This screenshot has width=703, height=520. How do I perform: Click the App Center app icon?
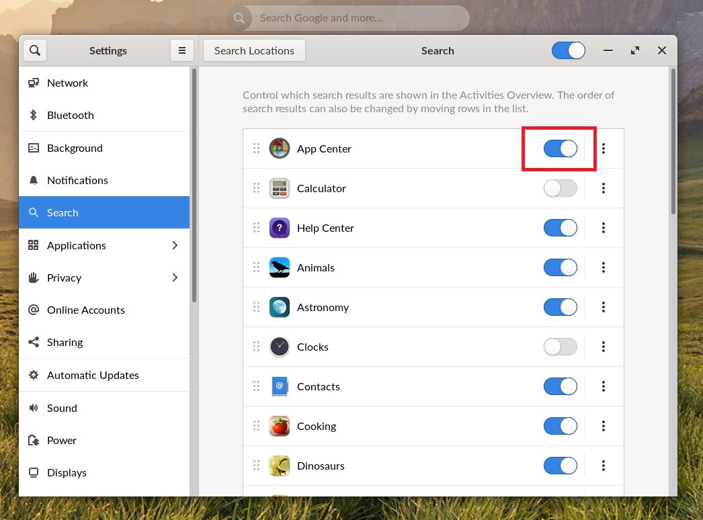tap(280, 148)
